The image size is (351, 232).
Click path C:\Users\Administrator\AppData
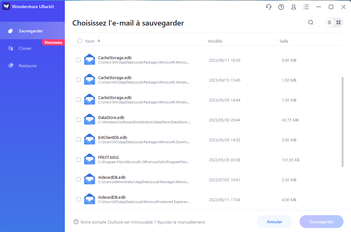point(144,182)
